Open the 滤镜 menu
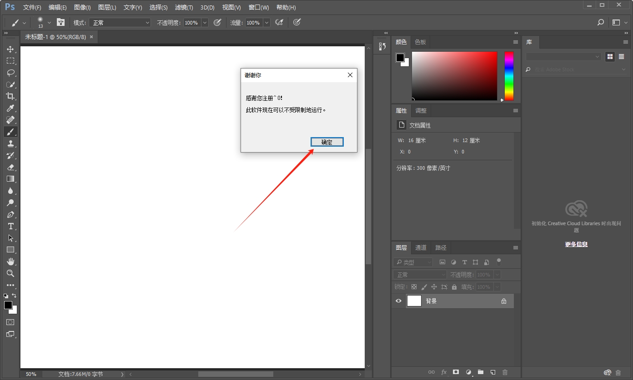Image resolution: width=633 pixels, height=380 pixels. (x=183, y=7)
